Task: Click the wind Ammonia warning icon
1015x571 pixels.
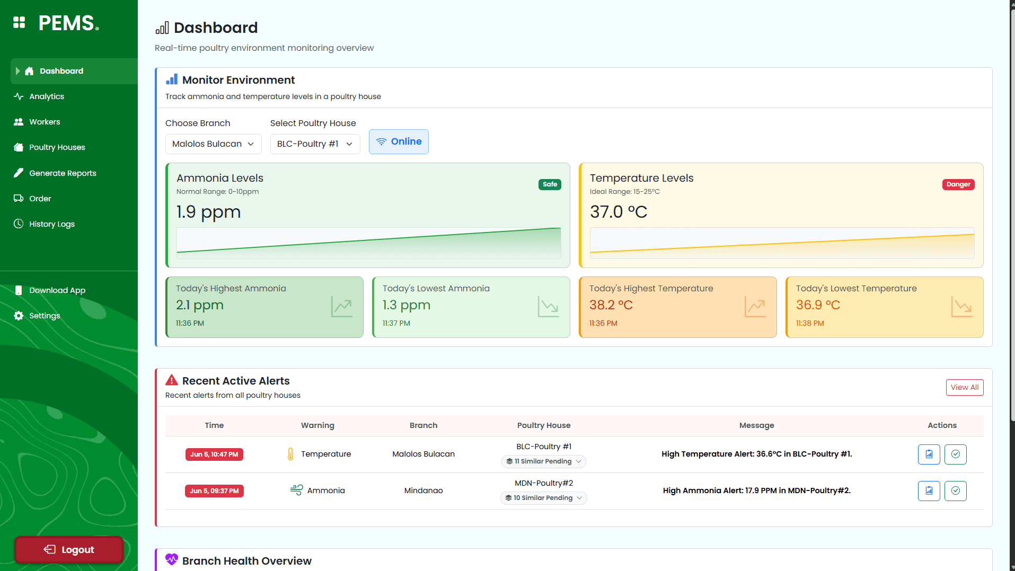Action: point(296,490)
